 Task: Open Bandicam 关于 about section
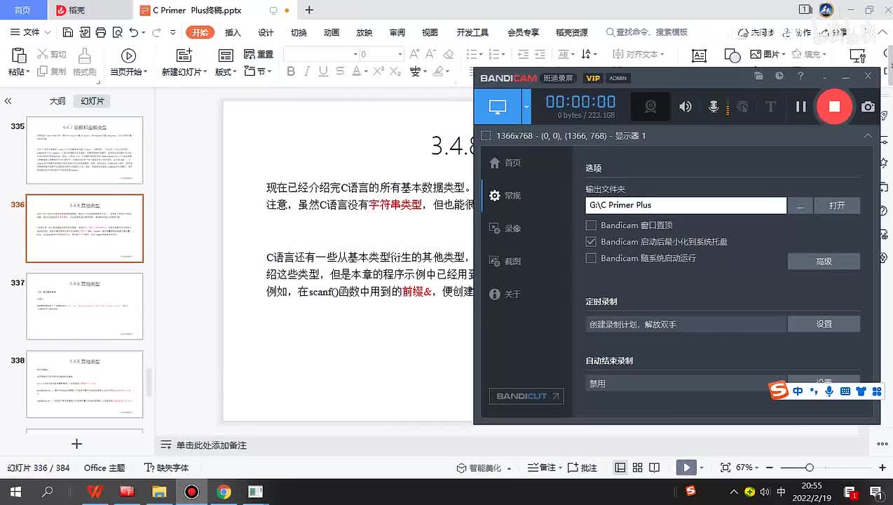click(505, 295)
